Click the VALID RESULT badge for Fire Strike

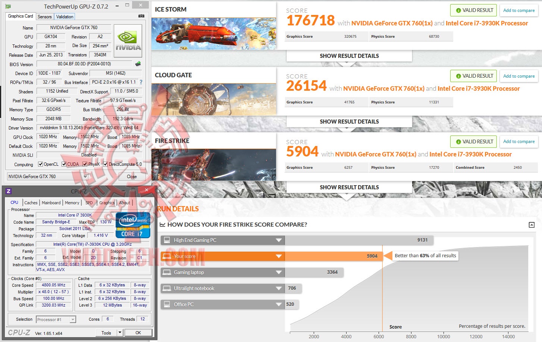click(x=474, y=142)
